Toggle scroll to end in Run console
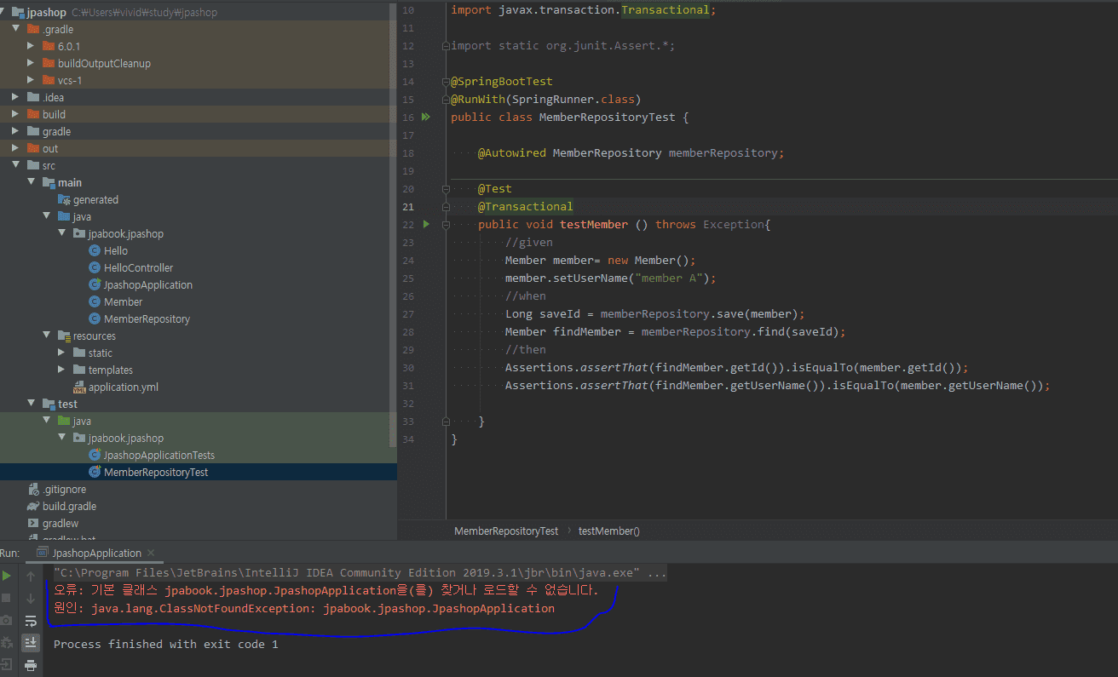The image size is (1118, 677). pos(31,643)
